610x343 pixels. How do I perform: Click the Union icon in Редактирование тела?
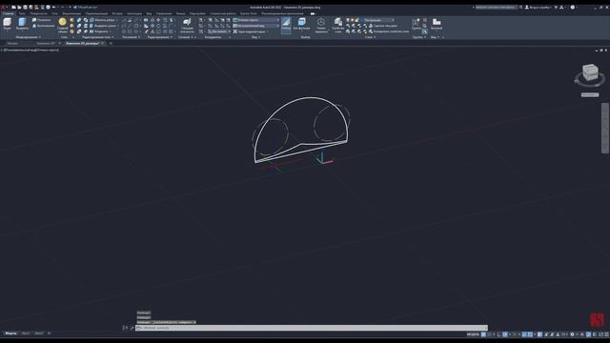[x=79, y=20]
